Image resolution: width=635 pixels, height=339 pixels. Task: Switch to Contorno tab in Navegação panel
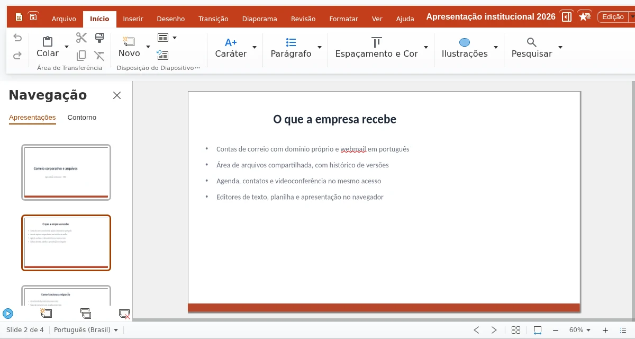[82, 118]
